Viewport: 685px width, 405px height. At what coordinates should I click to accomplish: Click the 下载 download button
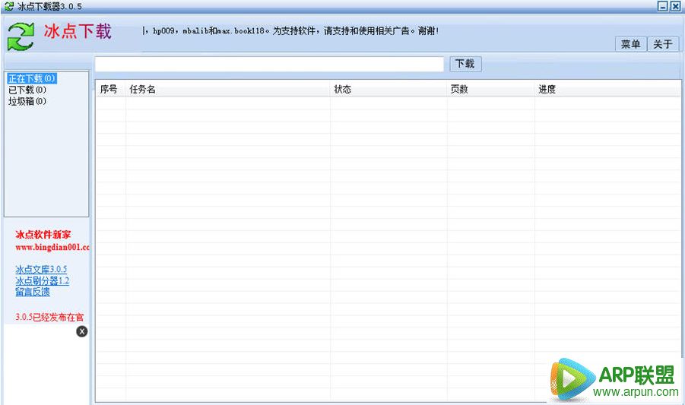point(466,64)
